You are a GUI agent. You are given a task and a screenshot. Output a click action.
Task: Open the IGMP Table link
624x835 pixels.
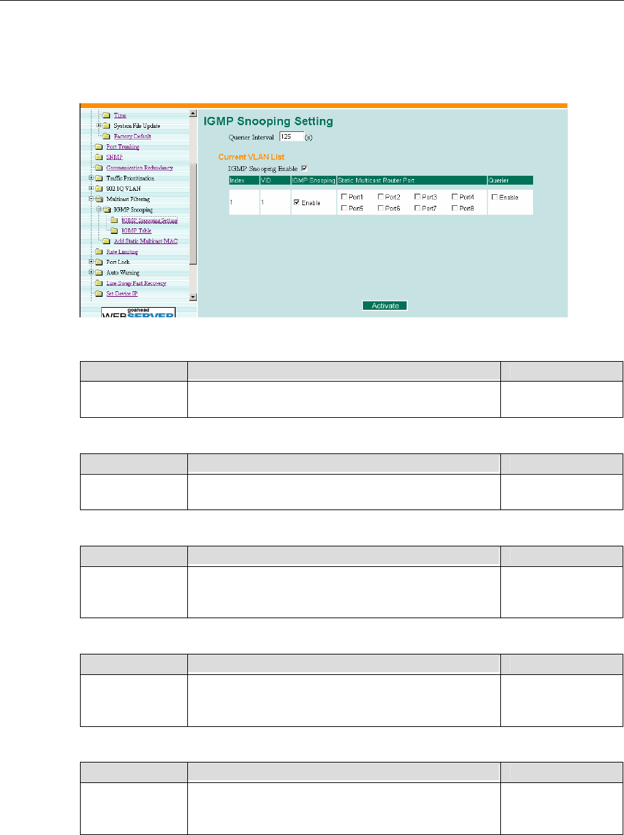136,230
